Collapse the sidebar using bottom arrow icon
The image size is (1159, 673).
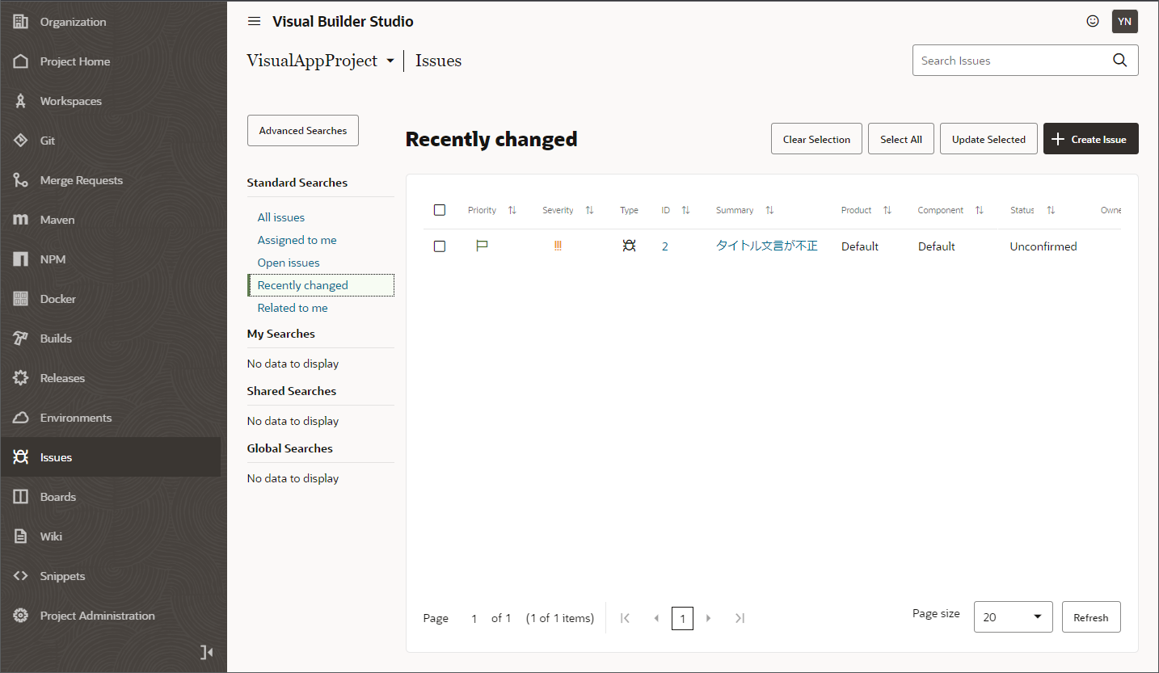(x=206, y=652)
